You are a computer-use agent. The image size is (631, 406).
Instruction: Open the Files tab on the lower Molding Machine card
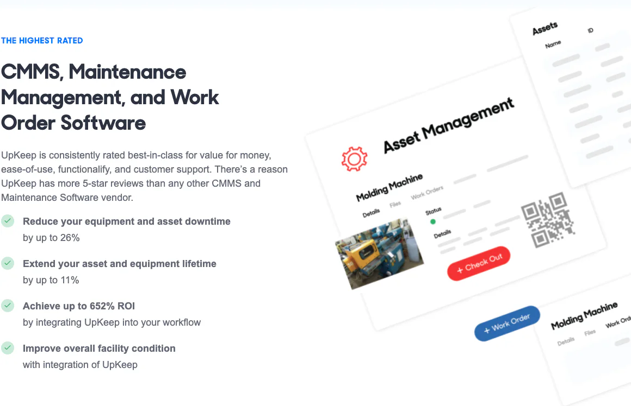[590, 333]
